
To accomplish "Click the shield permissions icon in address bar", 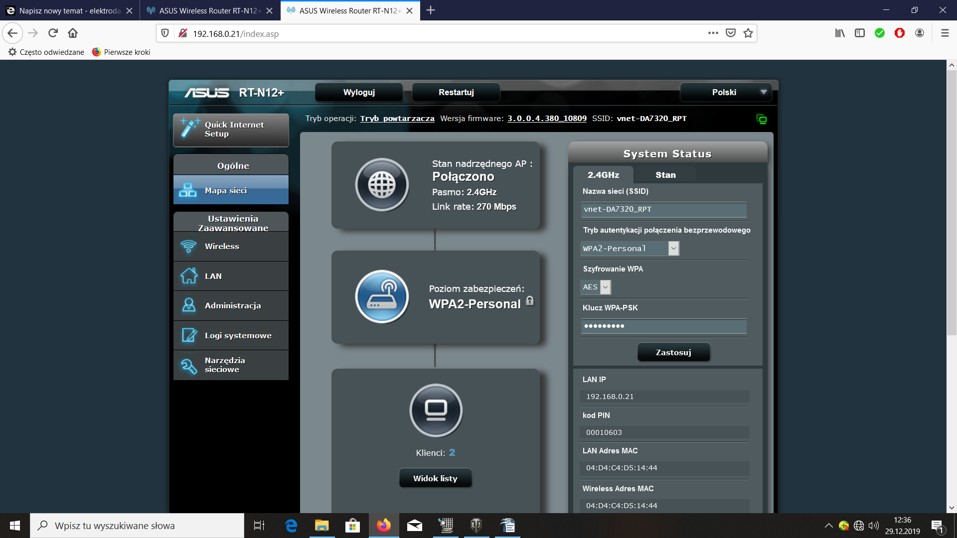I will click(x=165, y=33).
